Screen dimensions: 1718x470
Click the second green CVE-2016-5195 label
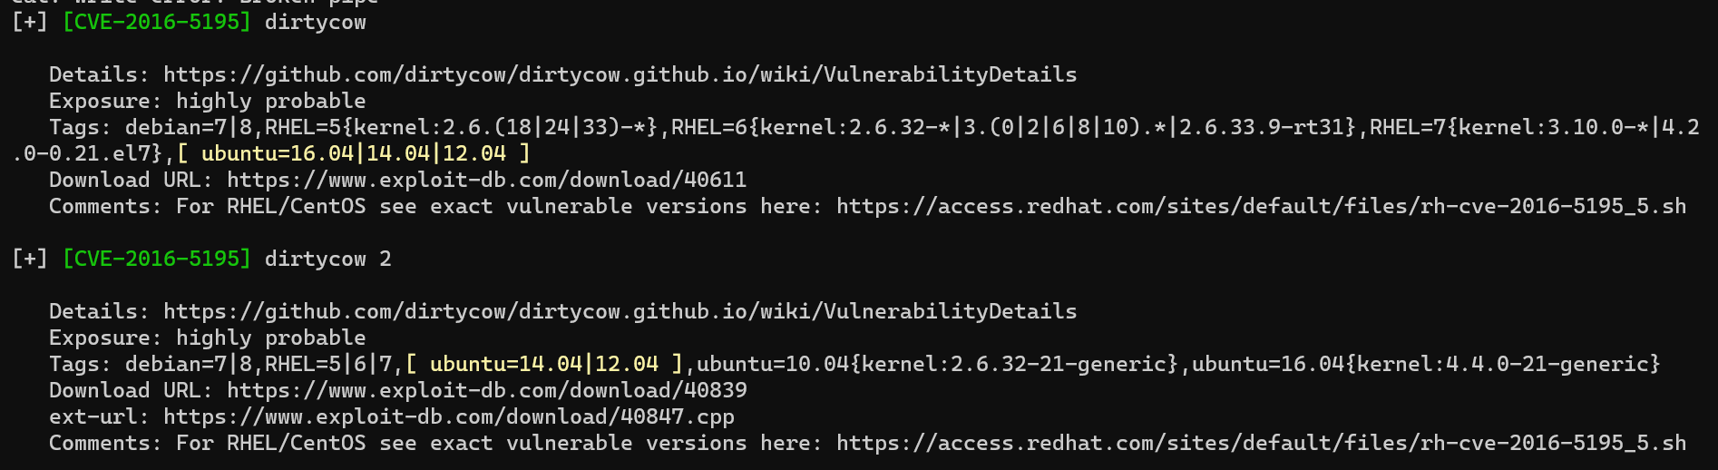point(156,259)
